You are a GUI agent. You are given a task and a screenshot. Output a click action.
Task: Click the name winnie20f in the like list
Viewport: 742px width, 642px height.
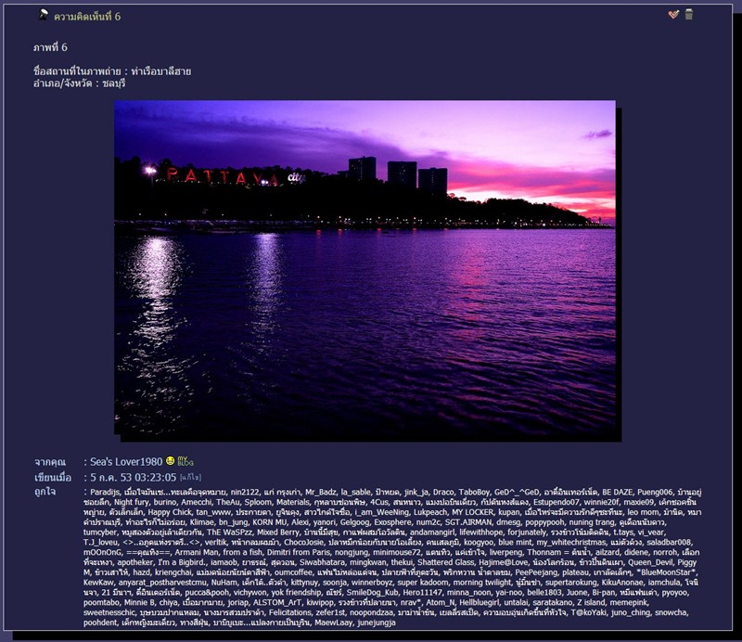click(601, 502)
